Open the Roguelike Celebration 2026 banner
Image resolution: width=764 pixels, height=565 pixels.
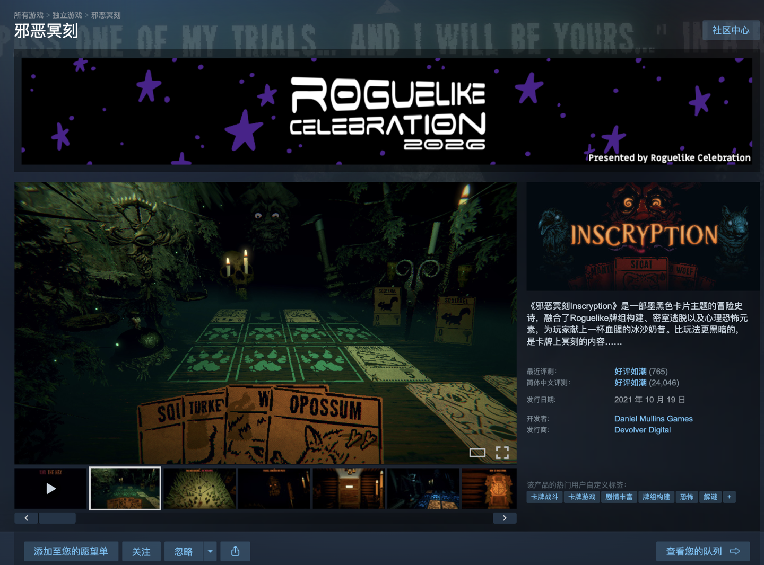pyautogui.click(x=386, y=111)
